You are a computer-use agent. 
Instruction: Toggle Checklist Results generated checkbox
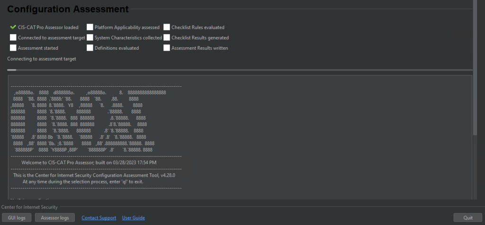[167, 37]
